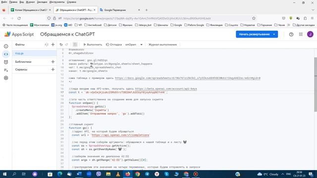Show more bookmarks with double chevron
Screen dimensions: 317x178
click(x=288, y=25)
